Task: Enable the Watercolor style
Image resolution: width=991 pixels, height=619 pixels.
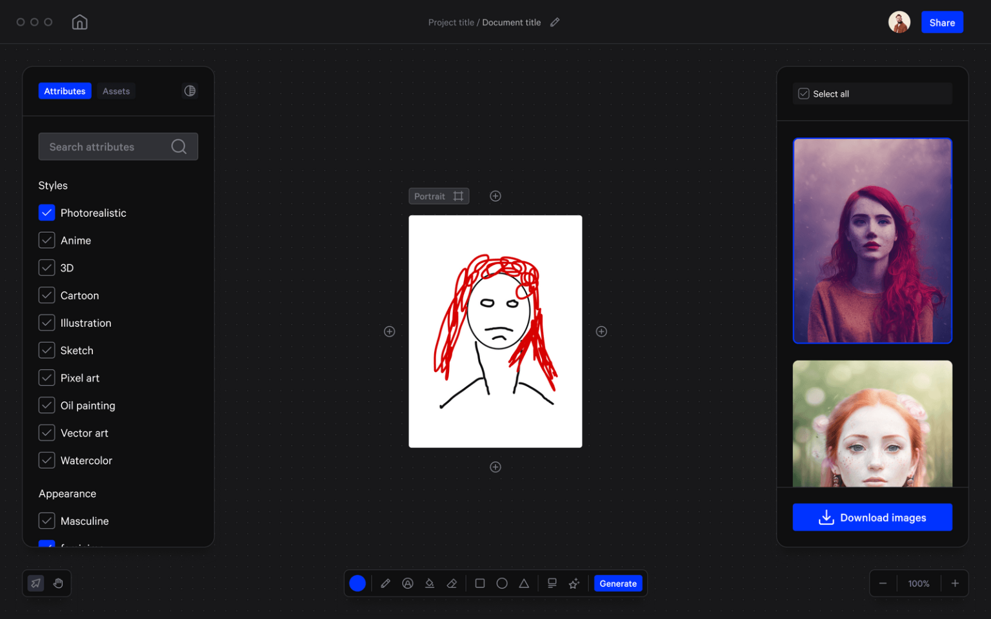Action: [46, 460]
